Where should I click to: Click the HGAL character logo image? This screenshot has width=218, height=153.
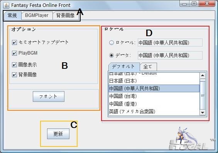pos(189,138)
